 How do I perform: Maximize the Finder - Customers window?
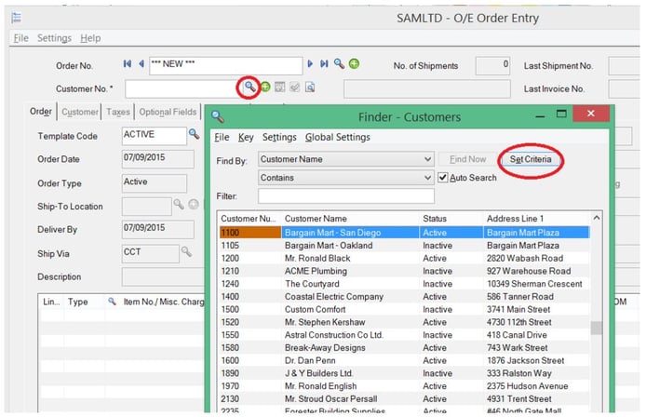561,114
